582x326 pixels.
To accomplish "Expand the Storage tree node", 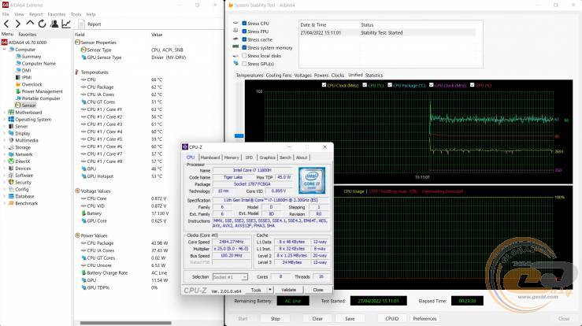I will pos(5,147).
